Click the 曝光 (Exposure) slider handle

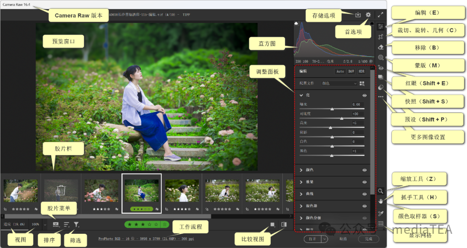coord(332,109)
